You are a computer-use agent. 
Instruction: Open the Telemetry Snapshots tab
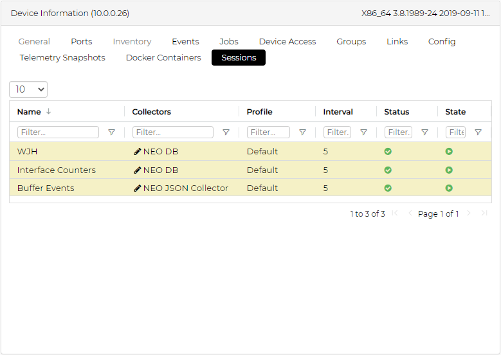pos(62,58)
